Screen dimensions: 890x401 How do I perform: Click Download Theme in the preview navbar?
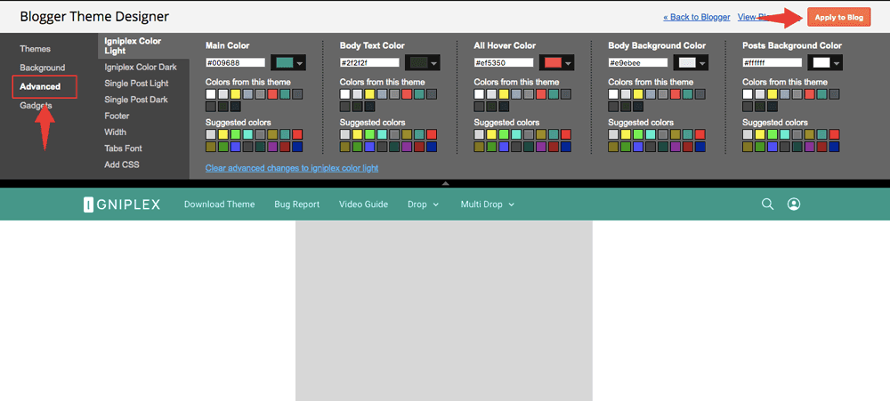pyautogui.click(x=220, y=205)
